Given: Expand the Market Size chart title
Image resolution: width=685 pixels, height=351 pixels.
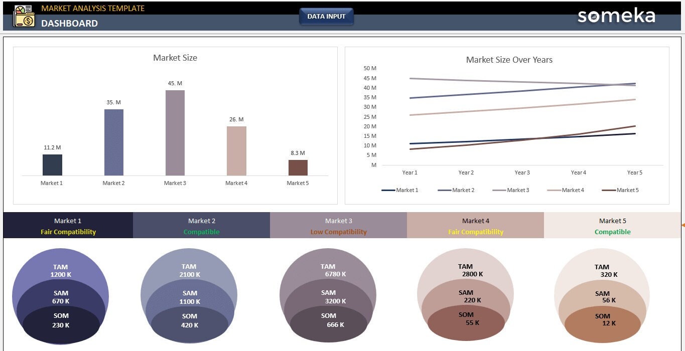Looking at the screenshot, I should coord(175,58).
